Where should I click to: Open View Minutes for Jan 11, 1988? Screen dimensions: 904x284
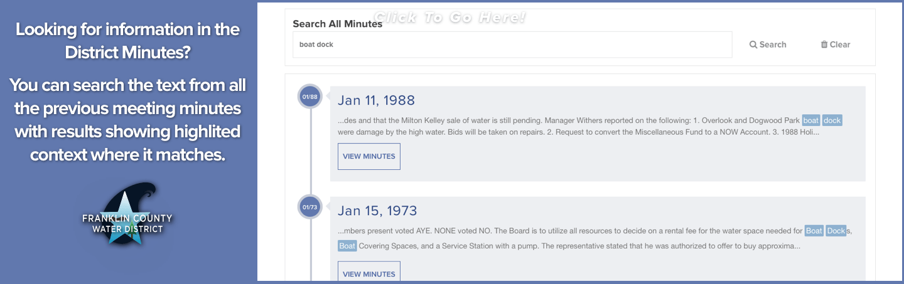click(x=369, y=156)
